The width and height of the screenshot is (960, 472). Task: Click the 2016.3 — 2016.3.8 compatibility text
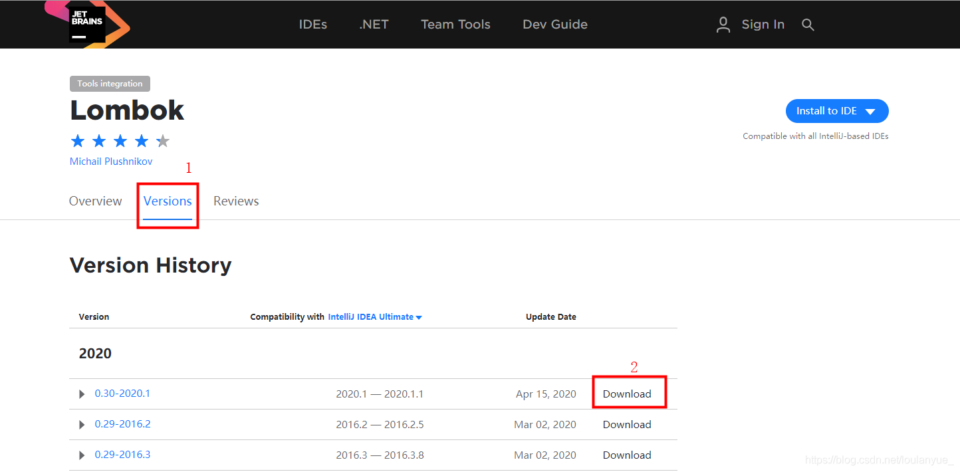point(380,455)
